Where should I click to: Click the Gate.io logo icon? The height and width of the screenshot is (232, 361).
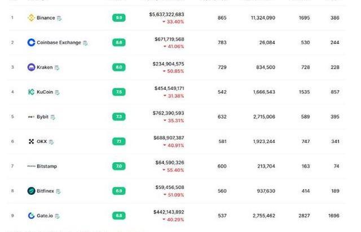(x=32, y=216)
